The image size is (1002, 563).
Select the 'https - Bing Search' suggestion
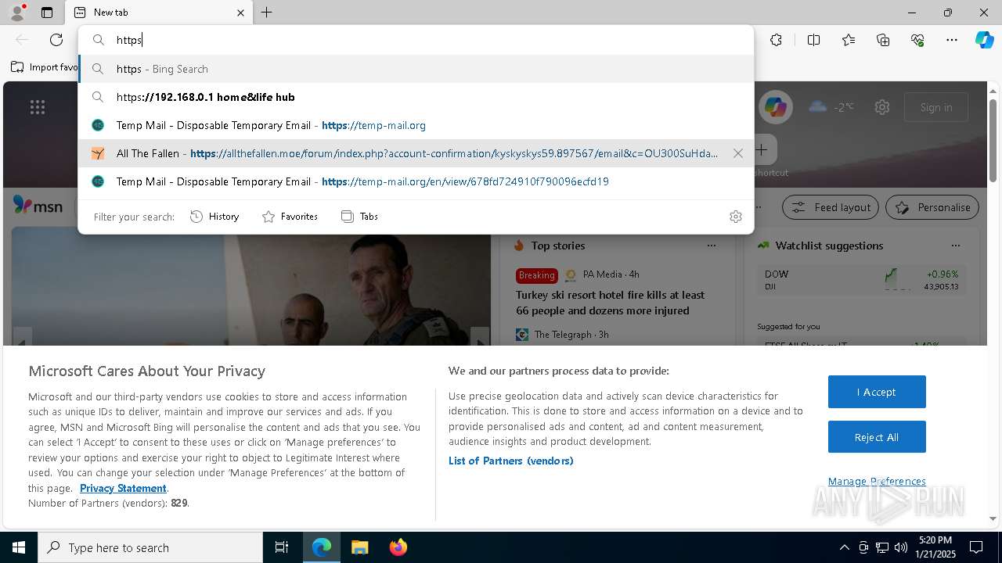pyautogui.click(x=416, y=69)
